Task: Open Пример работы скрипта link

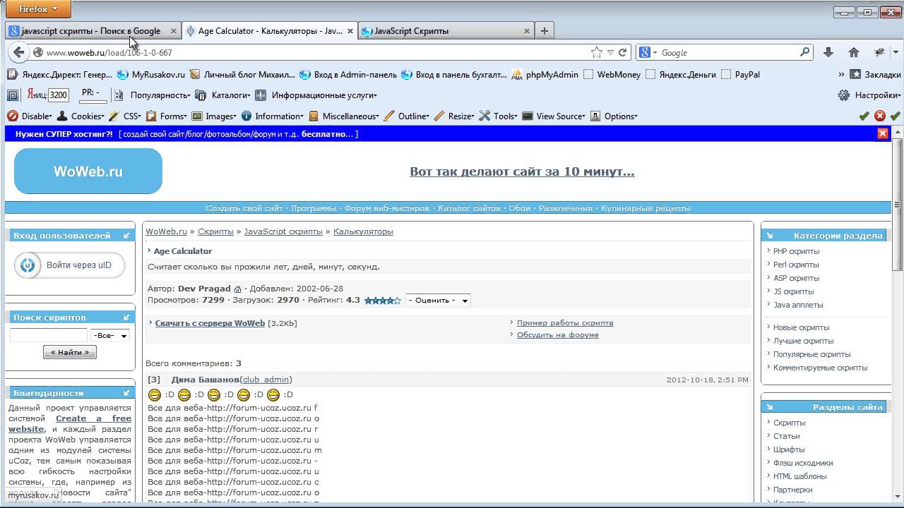Action: pyautogui.click(x=565, y=322)
